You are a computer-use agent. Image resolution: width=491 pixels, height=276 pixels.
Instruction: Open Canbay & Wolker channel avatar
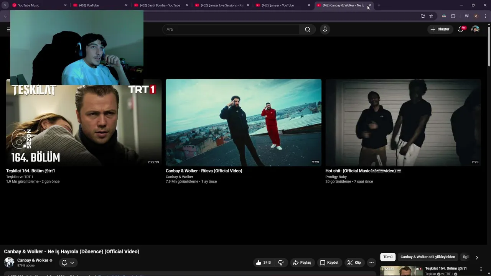(x=9, y=263)
